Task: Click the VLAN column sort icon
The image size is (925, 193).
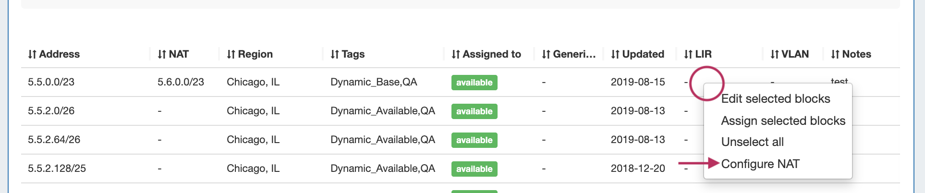Action: [x=775, y=55]
